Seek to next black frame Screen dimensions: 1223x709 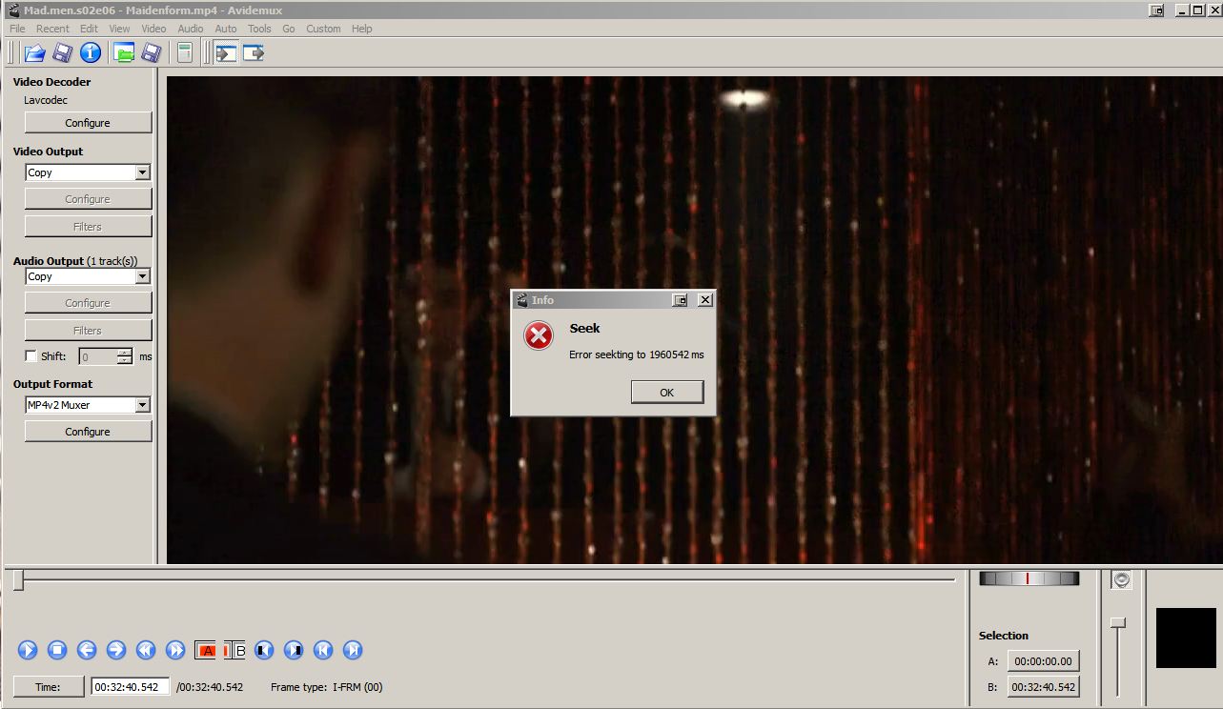(x=294, y=650)
